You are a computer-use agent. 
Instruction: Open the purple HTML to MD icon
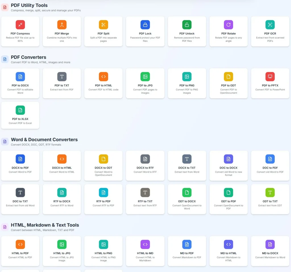point(145,244)
